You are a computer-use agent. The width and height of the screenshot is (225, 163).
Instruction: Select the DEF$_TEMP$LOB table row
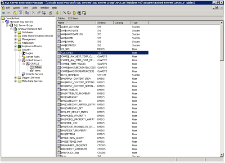(x=103, y=75)
